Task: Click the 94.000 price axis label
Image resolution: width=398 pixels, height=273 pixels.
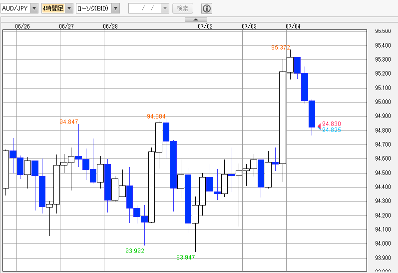Action: point(383,243)
